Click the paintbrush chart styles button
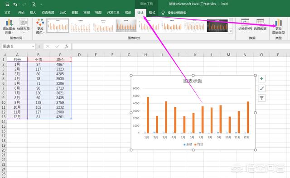 261,88
